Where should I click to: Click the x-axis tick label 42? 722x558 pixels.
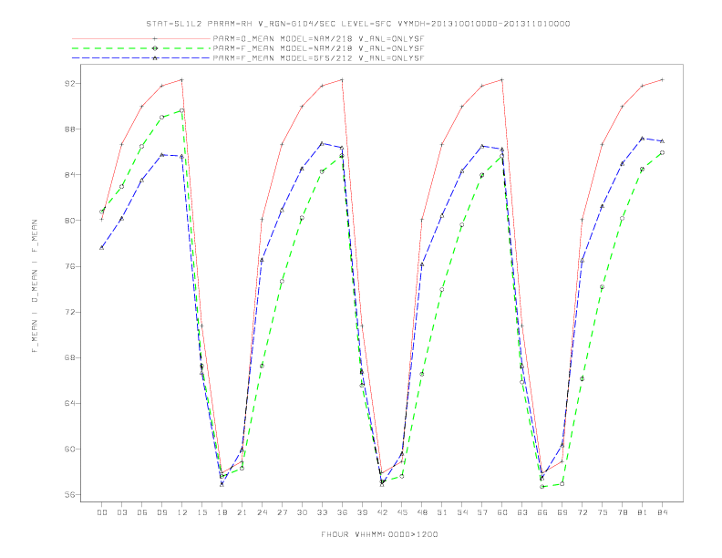[x=382, y=512]
